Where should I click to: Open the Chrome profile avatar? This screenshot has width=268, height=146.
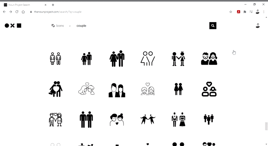pyautogui.click(x=257, y=12)
